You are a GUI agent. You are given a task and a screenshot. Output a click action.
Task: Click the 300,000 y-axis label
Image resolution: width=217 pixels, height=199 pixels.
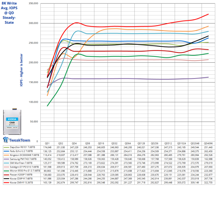(x=34, y=23)
